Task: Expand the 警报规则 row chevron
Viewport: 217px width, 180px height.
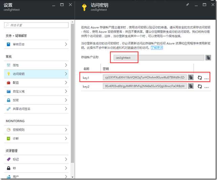Action: (x=66, y=130)
